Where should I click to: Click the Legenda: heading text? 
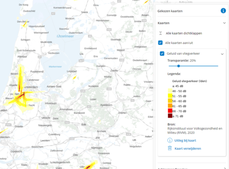pyautogui.click(x=174, y=74)
